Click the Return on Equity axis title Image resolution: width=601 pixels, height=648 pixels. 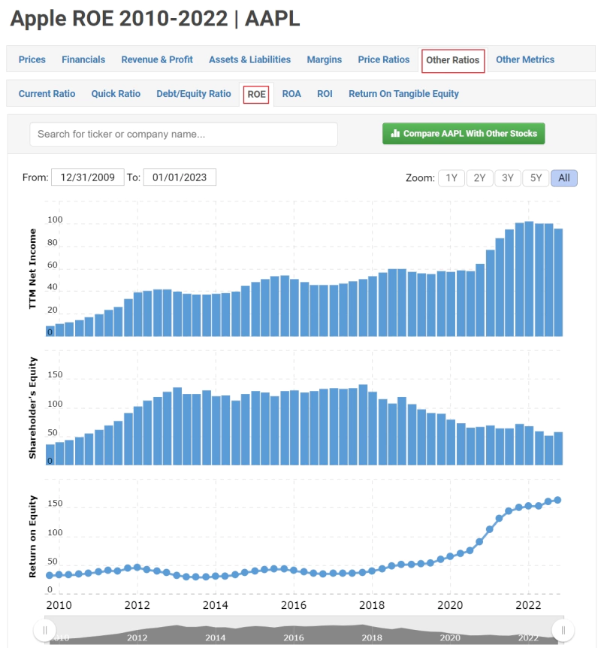point(32,537)
